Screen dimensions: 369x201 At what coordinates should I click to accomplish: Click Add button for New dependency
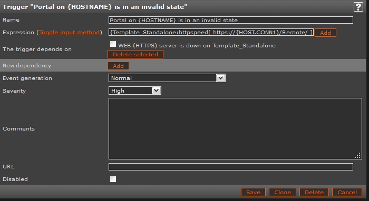click(118, 66)
